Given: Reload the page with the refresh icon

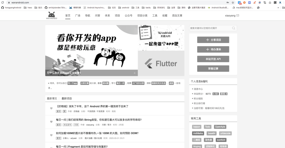Looking at the screenshot, I should (x=3, y=3).
